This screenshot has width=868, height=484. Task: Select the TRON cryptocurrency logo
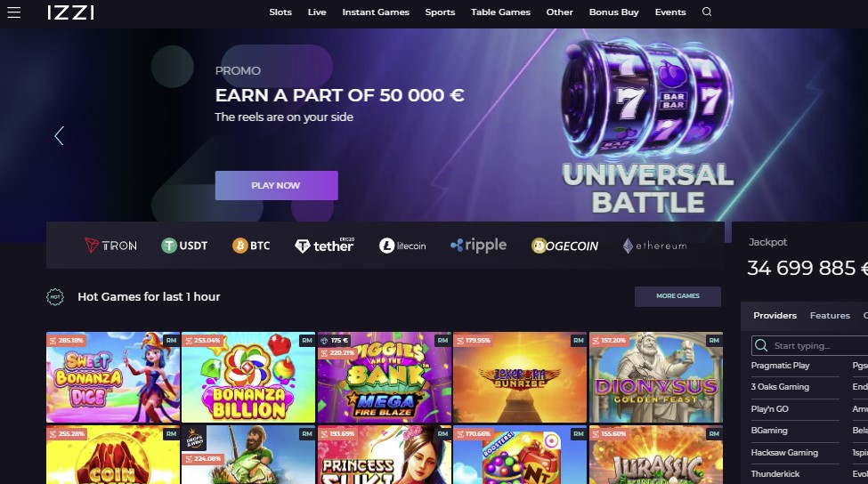tap(110, 245)
